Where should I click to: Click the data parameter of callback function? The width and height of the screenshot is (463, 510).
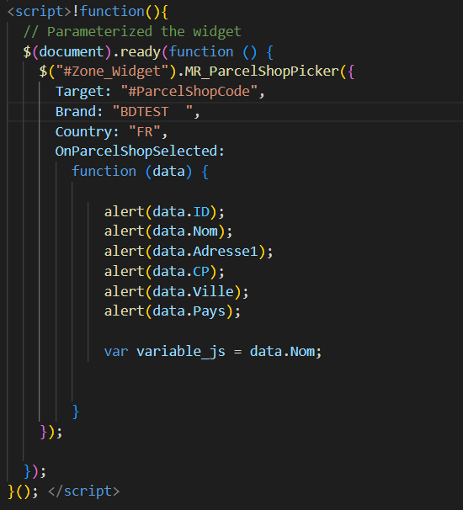[168, 172]
